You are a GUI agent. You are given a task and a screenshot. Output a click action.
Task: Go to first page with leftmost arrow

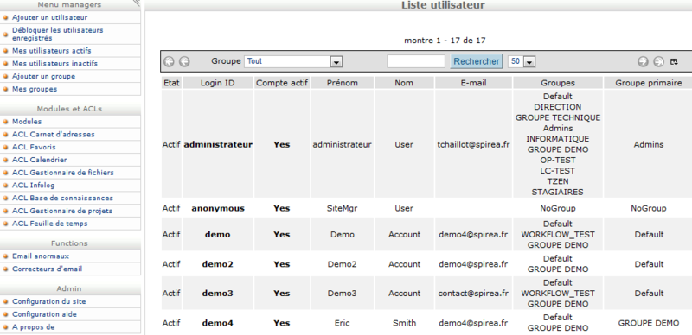pyautogui.click(x=169, y=61)
